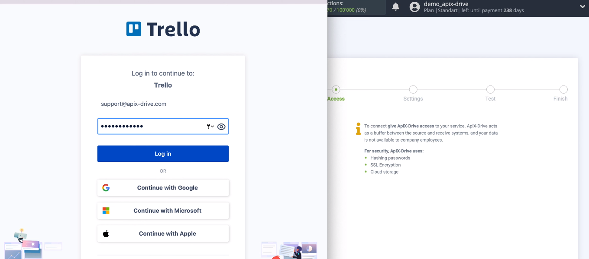Select the Settings step circle
Viewport: 589px width, 259px height.
click(x=413, y=89)
